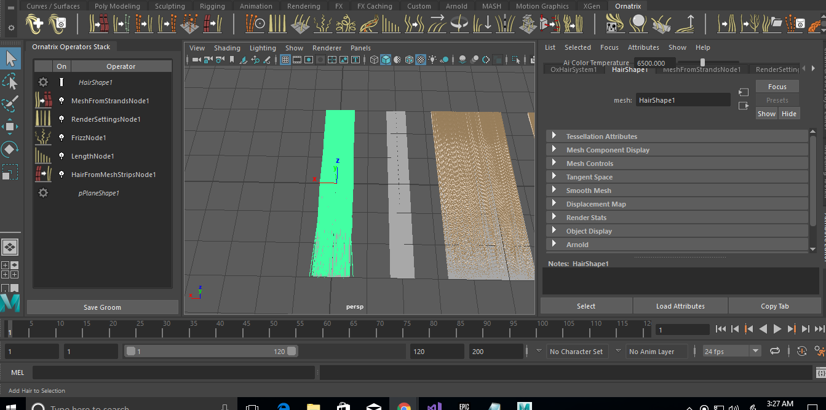This screenshot has width=826, height=410.
Task: Toggle viewport grid display icon
Action: click(285, 60)
